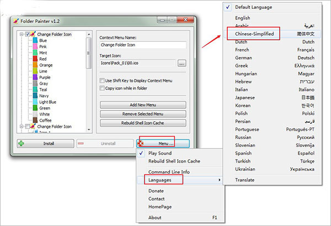Expand the Languages submenu
Viewport: 331px width, 226px height.
tap(160, 180)
